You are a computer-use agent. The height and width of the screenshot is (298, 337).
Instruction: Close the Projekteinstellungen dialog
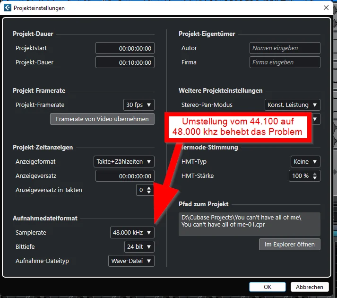[326, 8]
